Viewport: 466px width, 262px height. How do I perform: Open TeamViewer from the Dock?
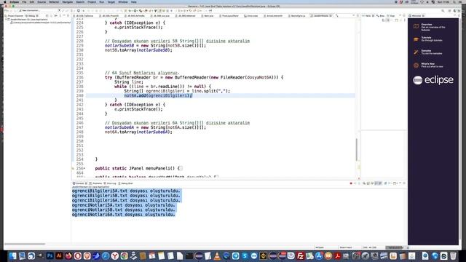click(x=254, y=255)
